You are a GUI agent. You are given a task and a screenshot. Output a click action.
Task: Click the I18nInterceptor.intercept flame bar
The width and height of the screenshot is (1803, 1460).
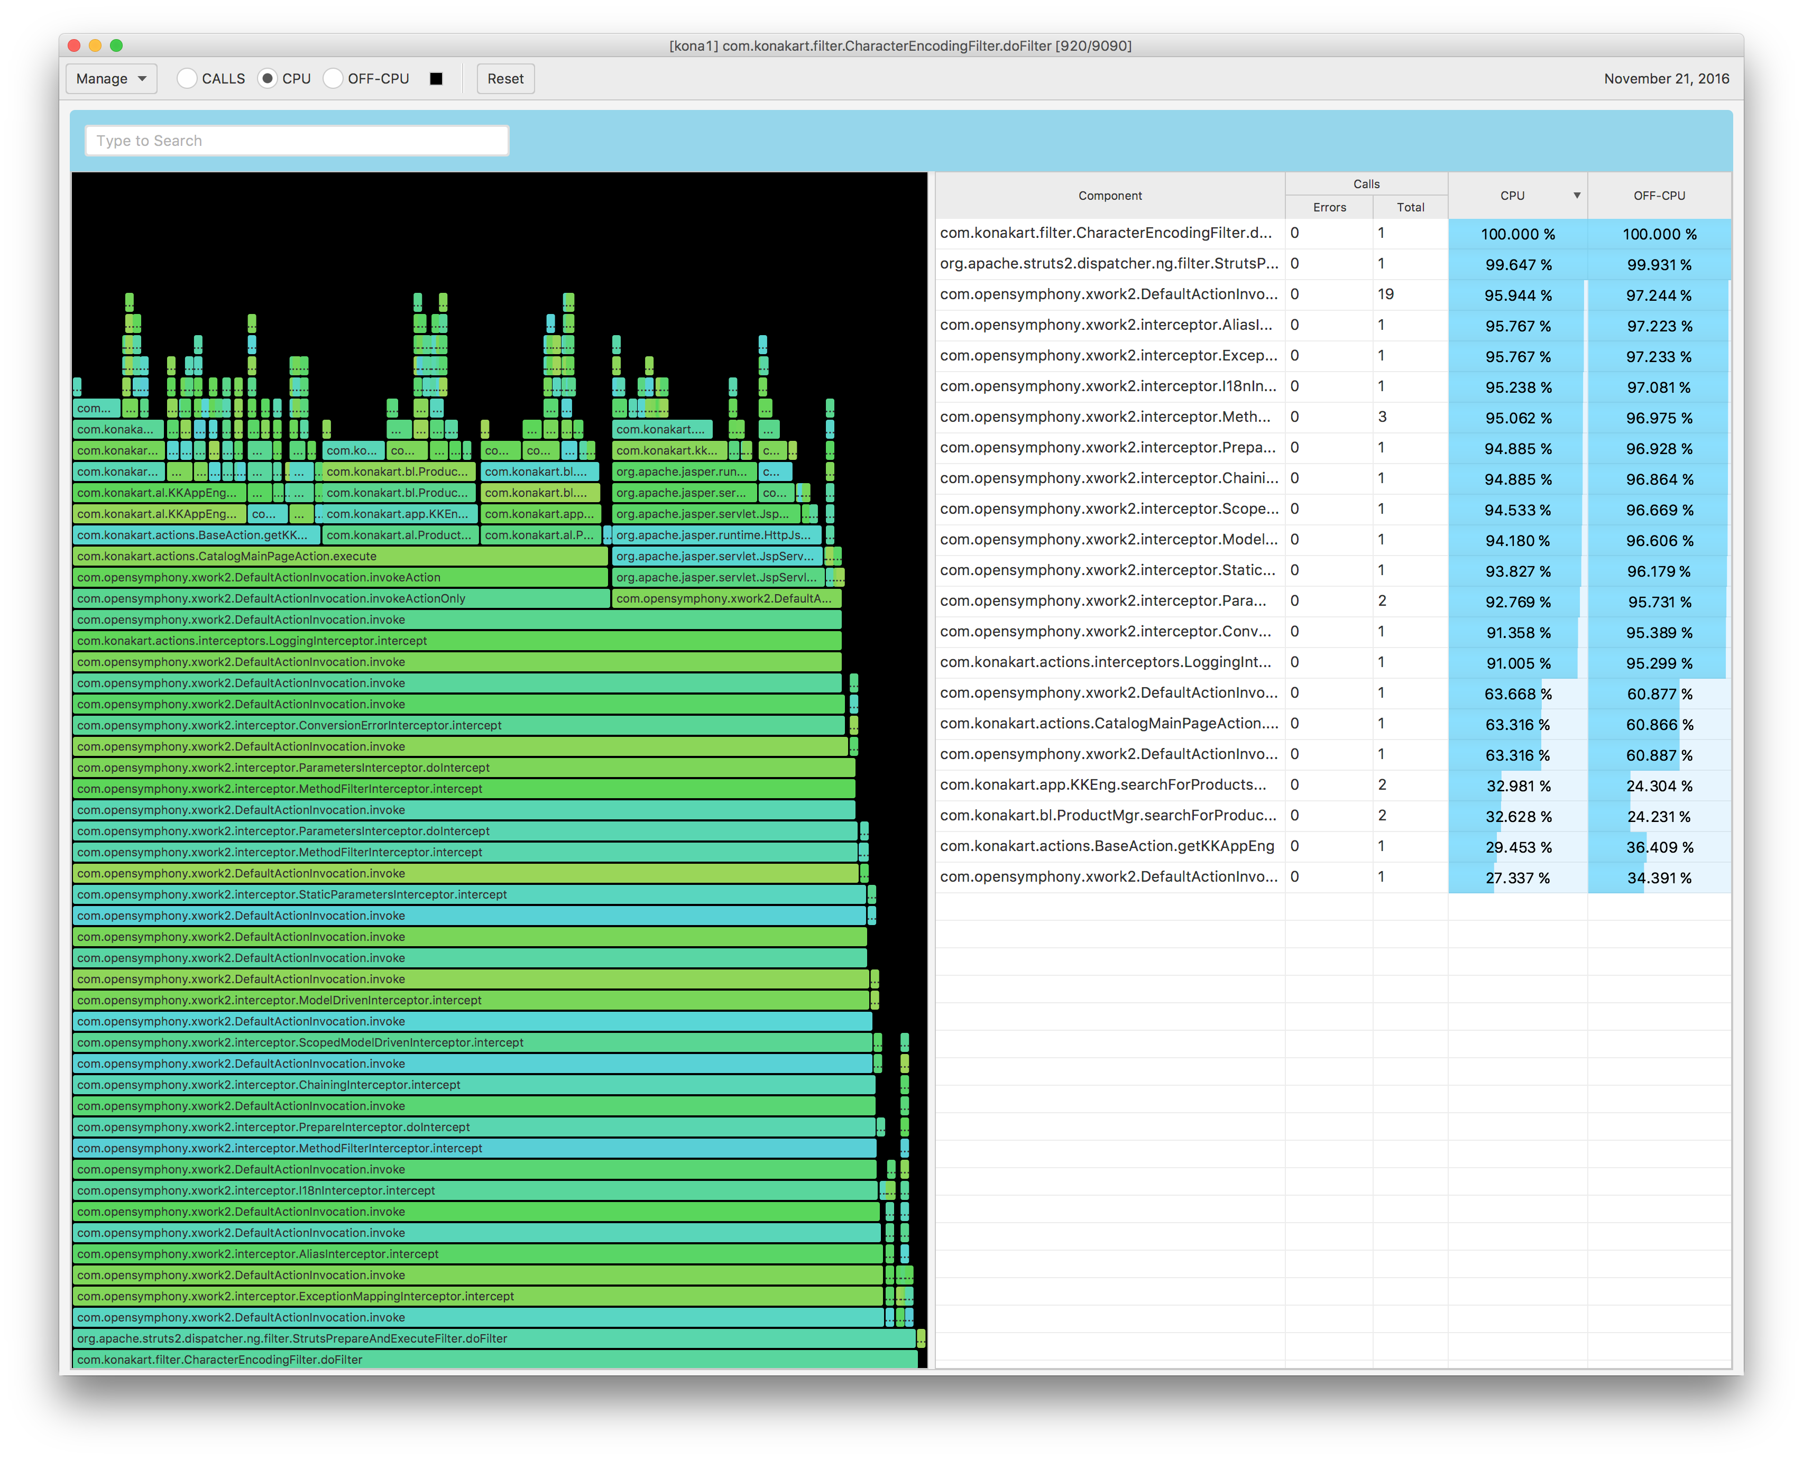475,1191
